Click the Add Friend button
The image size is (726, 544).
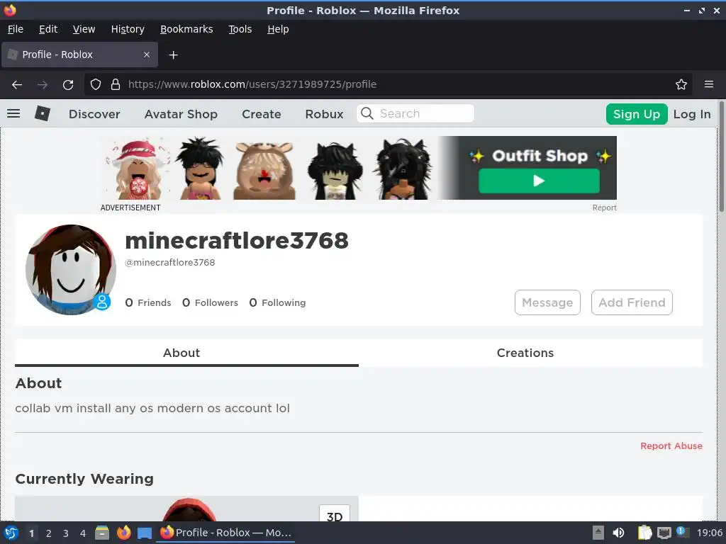point(632,302)
